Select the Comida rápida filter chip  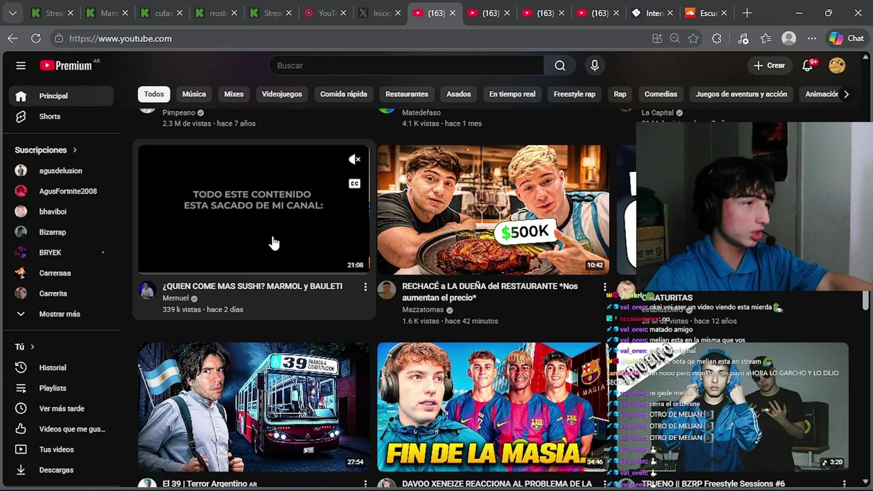(x=344, y=94)
